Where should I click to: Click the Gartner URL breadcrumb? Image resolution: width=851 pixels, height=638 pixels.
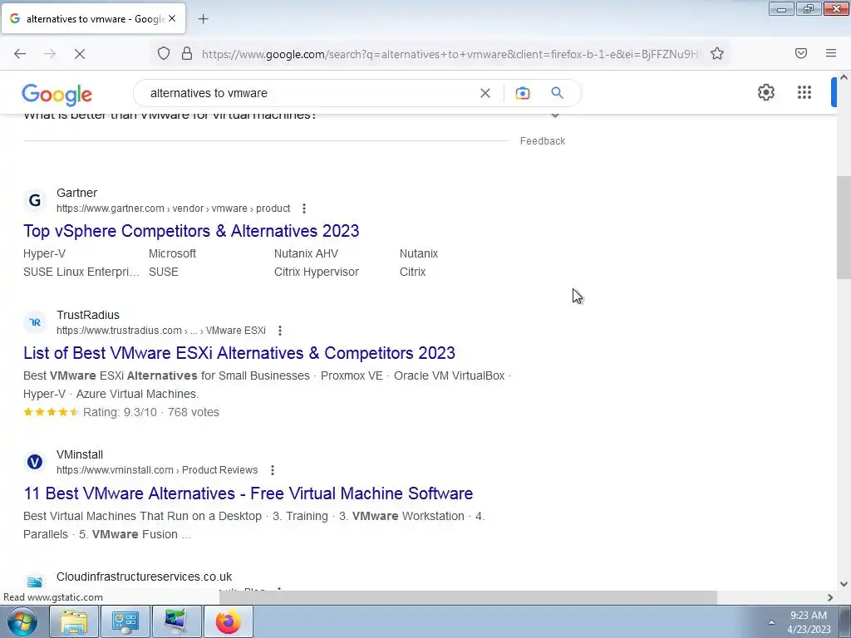click(173, 209)
